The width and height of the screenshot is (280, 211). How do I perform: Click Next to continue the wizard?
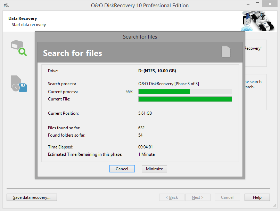pos(198,197)
